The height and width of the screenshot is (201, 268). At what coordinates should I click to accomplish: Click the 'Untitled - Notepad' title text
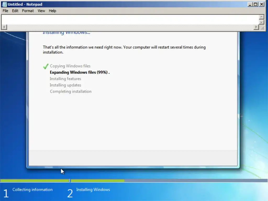25,4
